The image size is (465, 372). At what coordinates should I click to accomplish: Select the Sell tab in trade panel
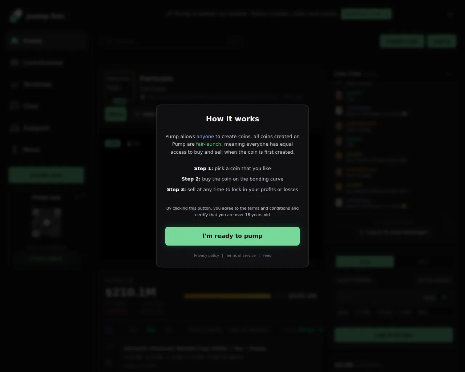[x=424, y=262]
